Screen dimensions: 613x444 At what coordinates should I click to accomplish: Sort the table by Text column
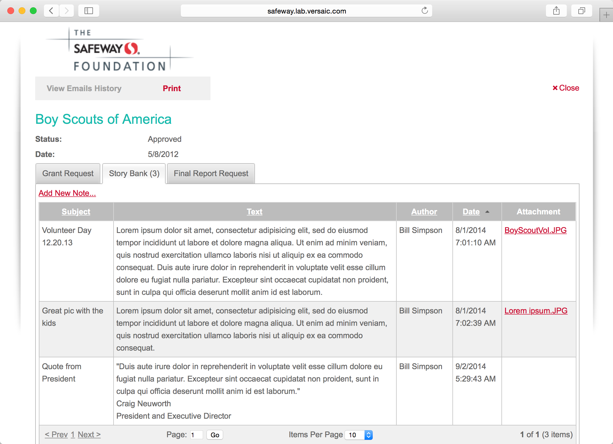tap(255, 212)
